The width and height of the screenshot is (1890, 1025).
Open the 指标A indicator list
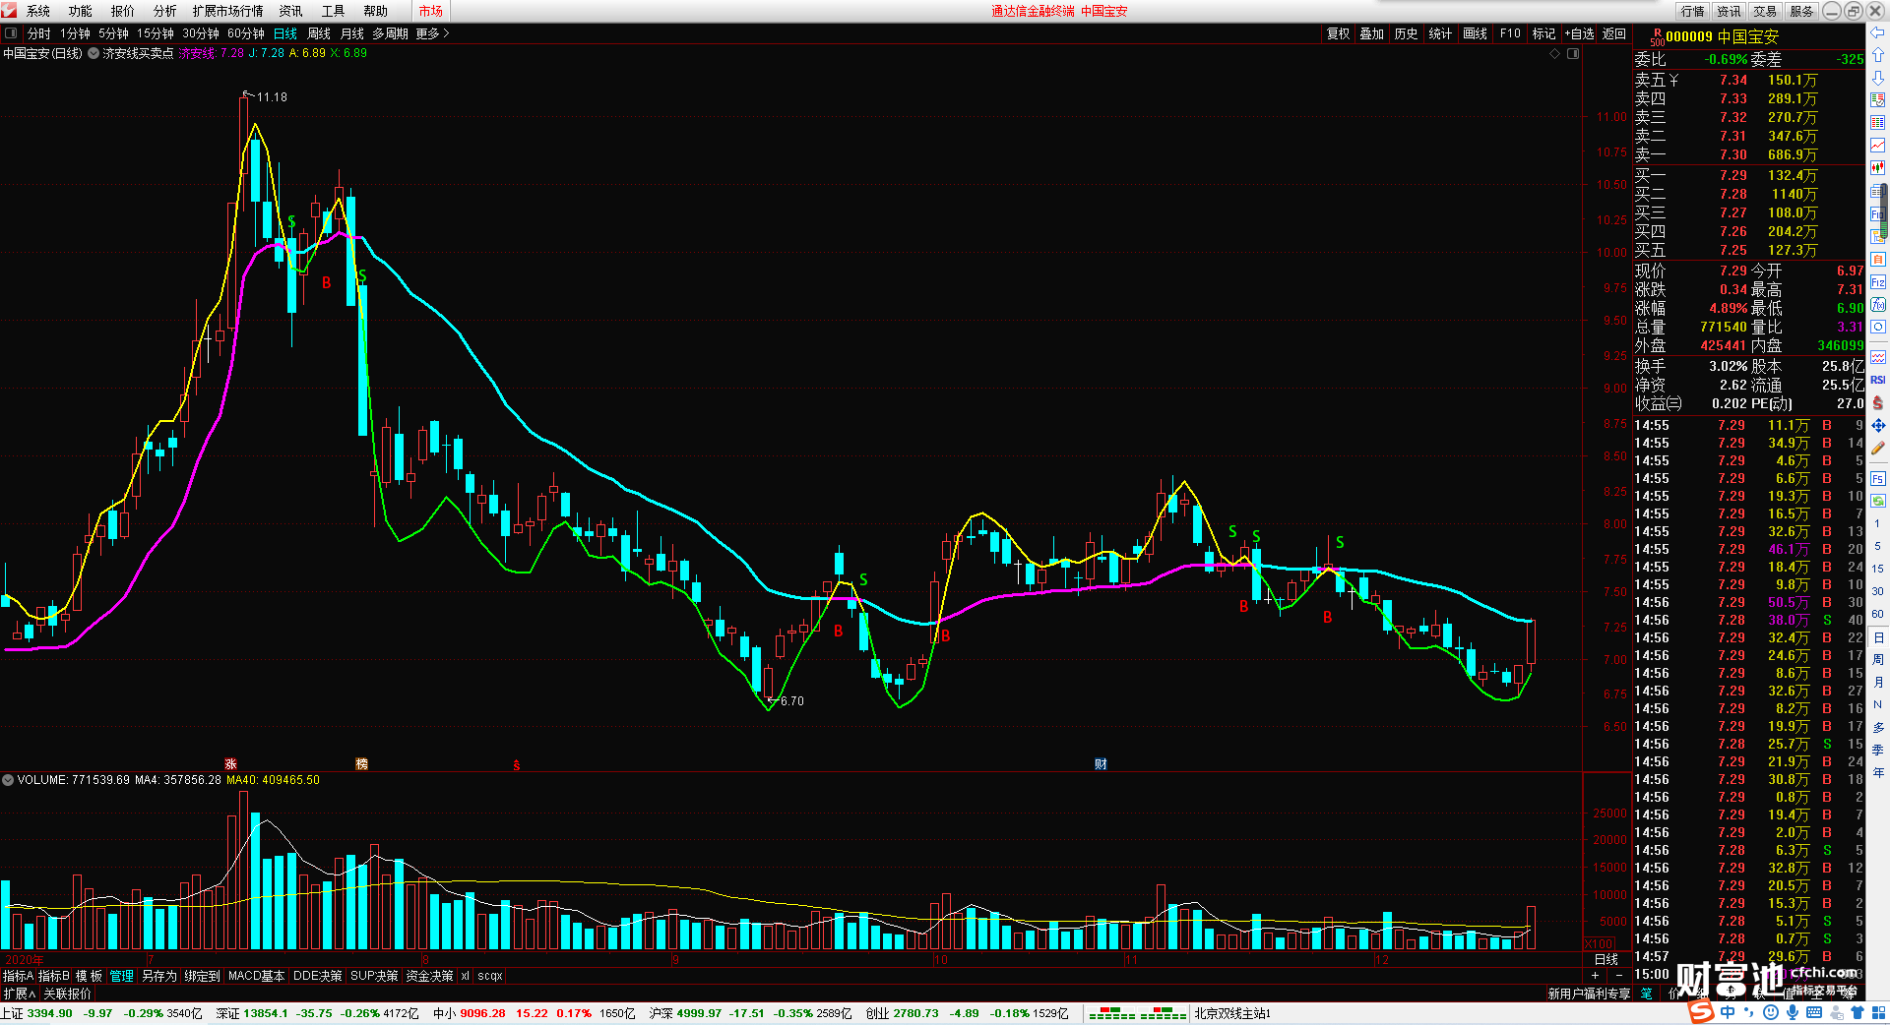[18, 976]
